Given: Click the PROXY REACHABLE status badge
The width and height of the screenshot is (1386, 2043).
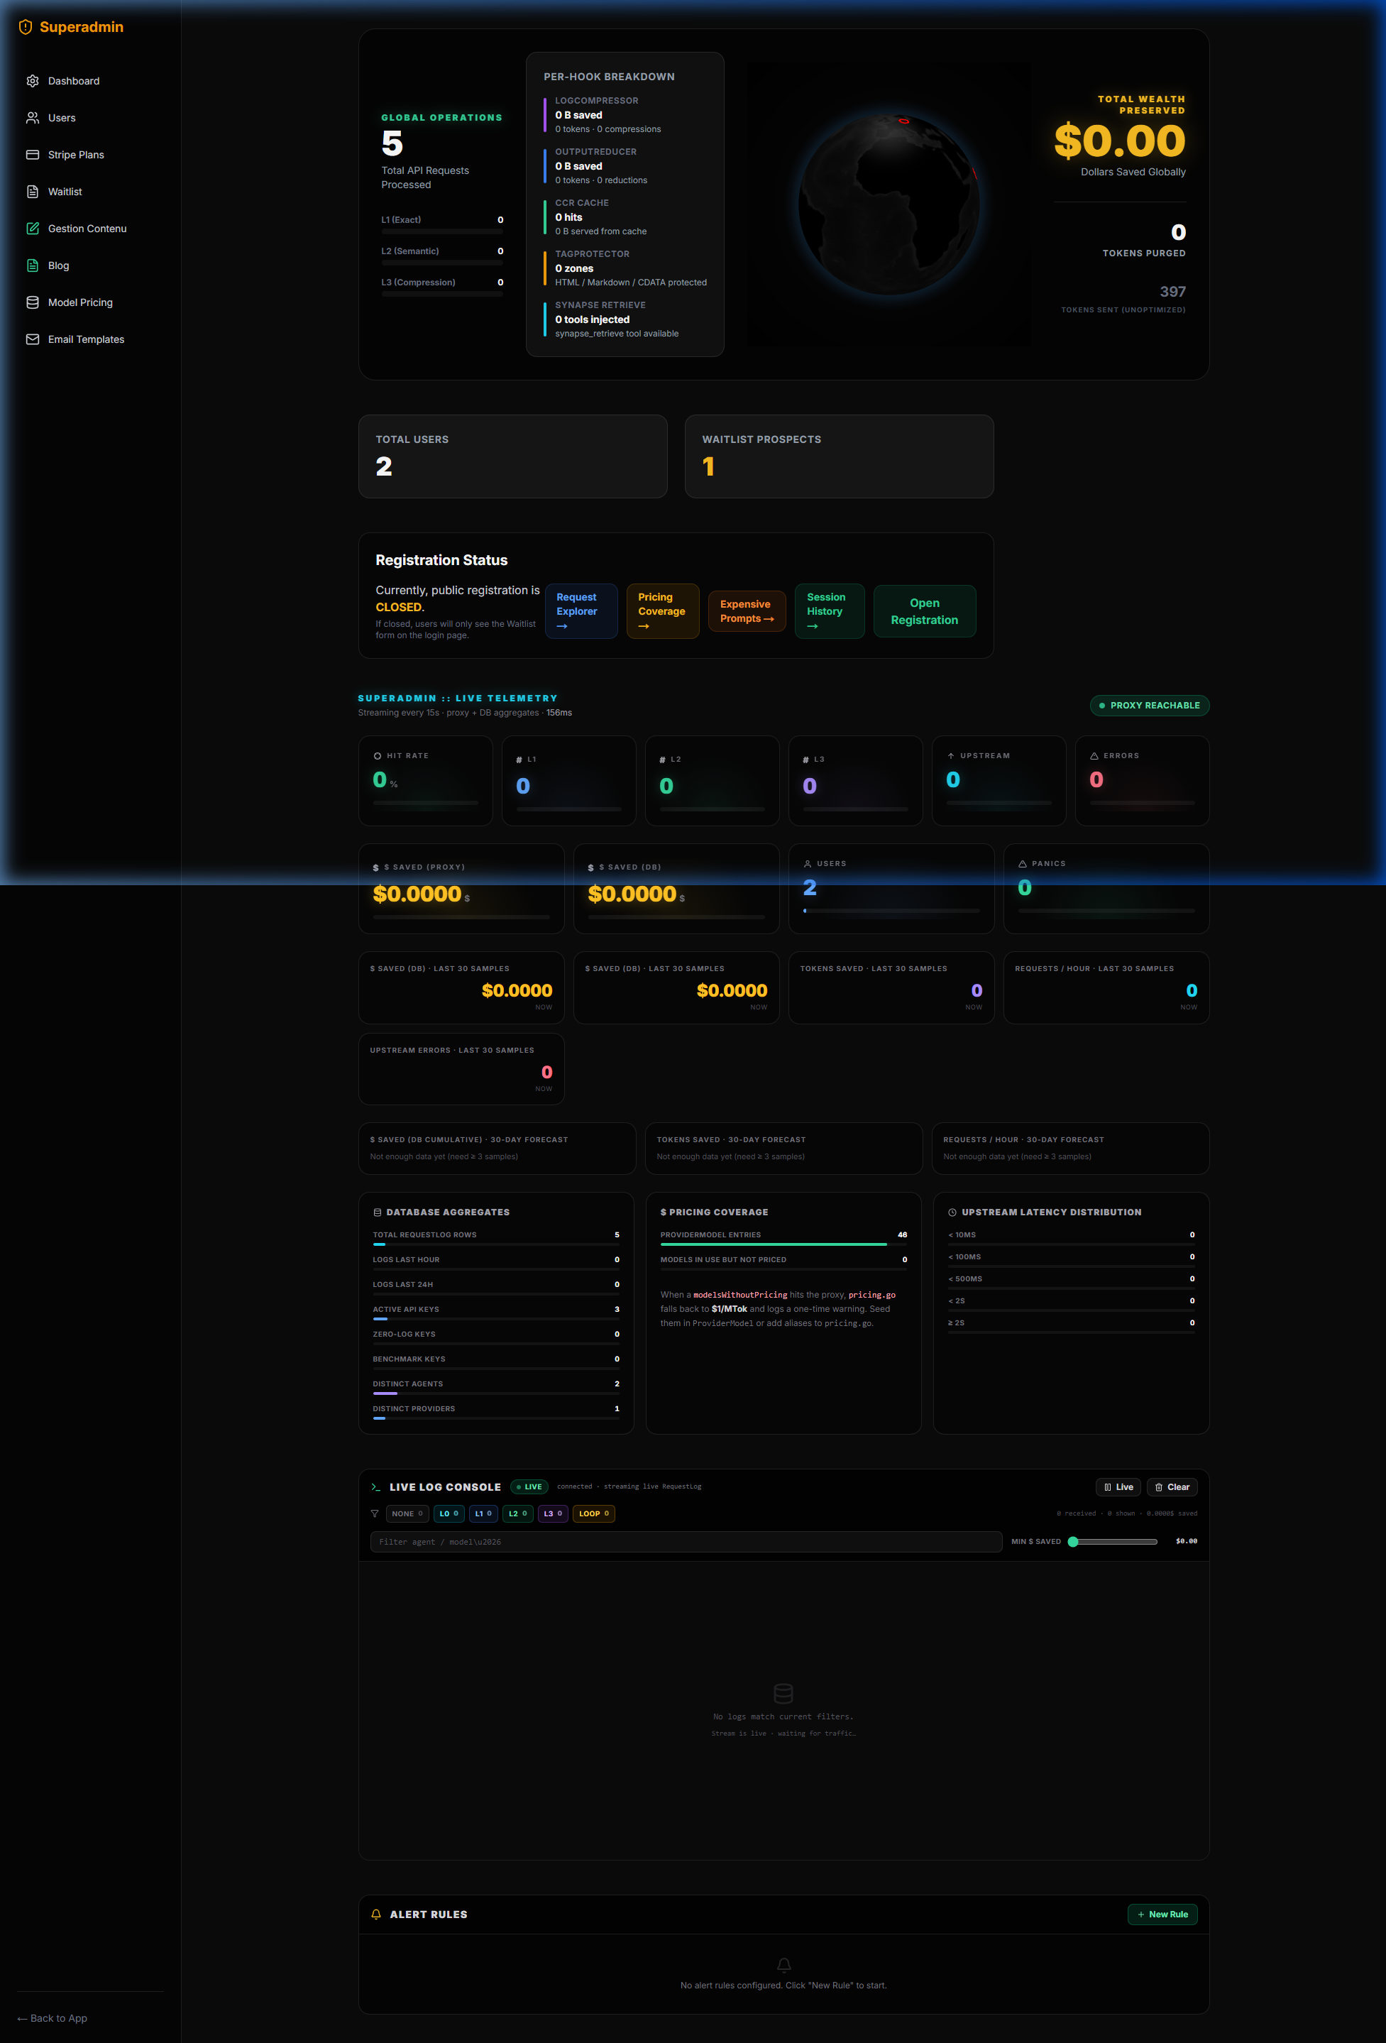Looking at the screenshot, I should [x=1150, y=706].
